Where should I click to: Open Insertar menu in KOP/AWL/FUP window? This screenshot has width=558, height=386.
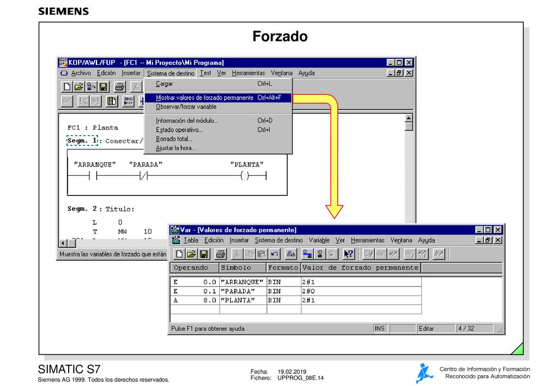[x=131, y=73]
